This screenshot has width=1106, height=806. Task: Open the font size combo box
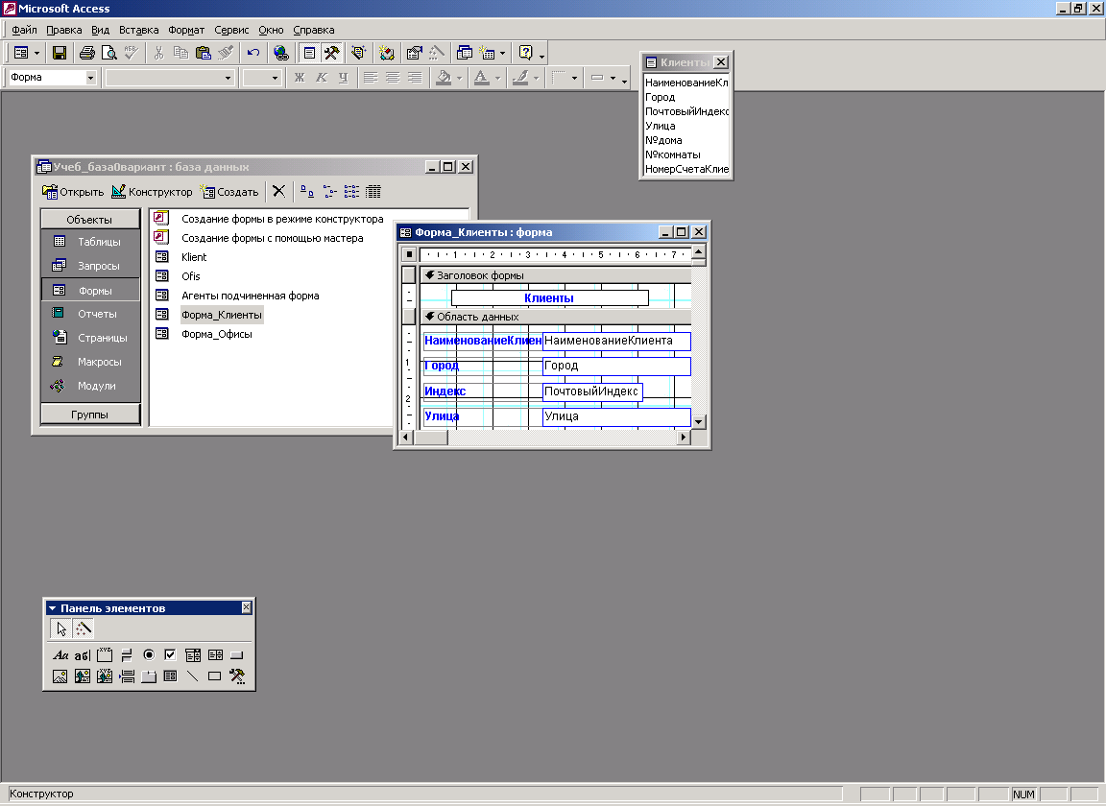pyautogui.click(x=276, y=78)
